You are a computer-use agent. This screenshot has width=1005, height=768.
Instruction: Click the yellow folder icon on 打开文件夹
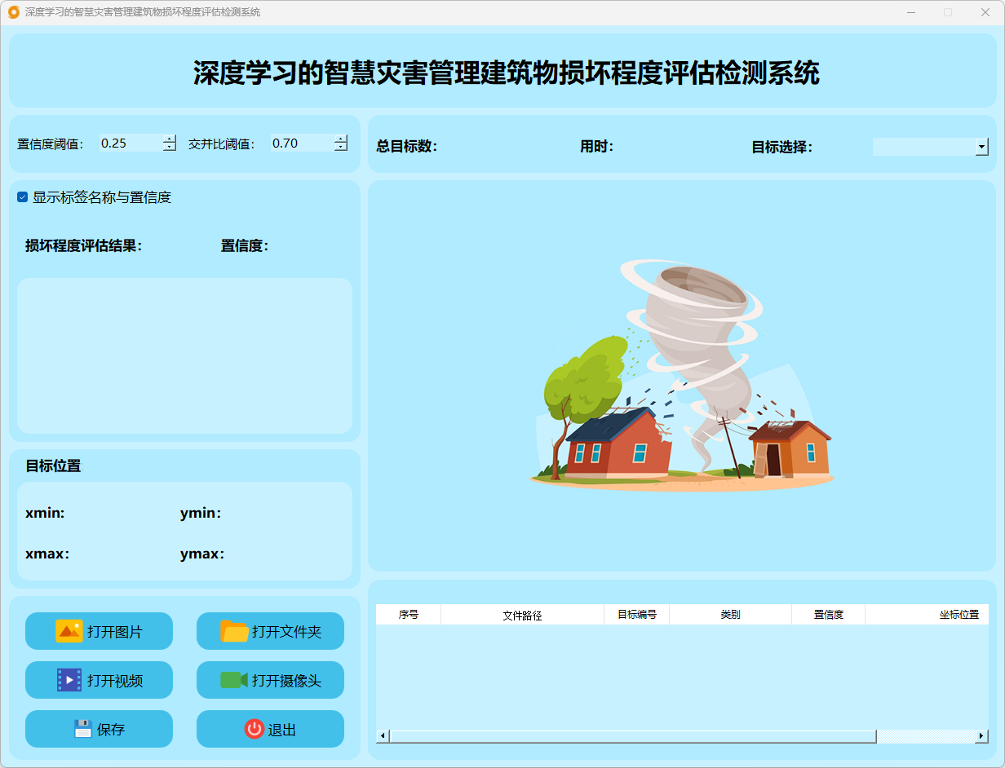coord(234,631)
